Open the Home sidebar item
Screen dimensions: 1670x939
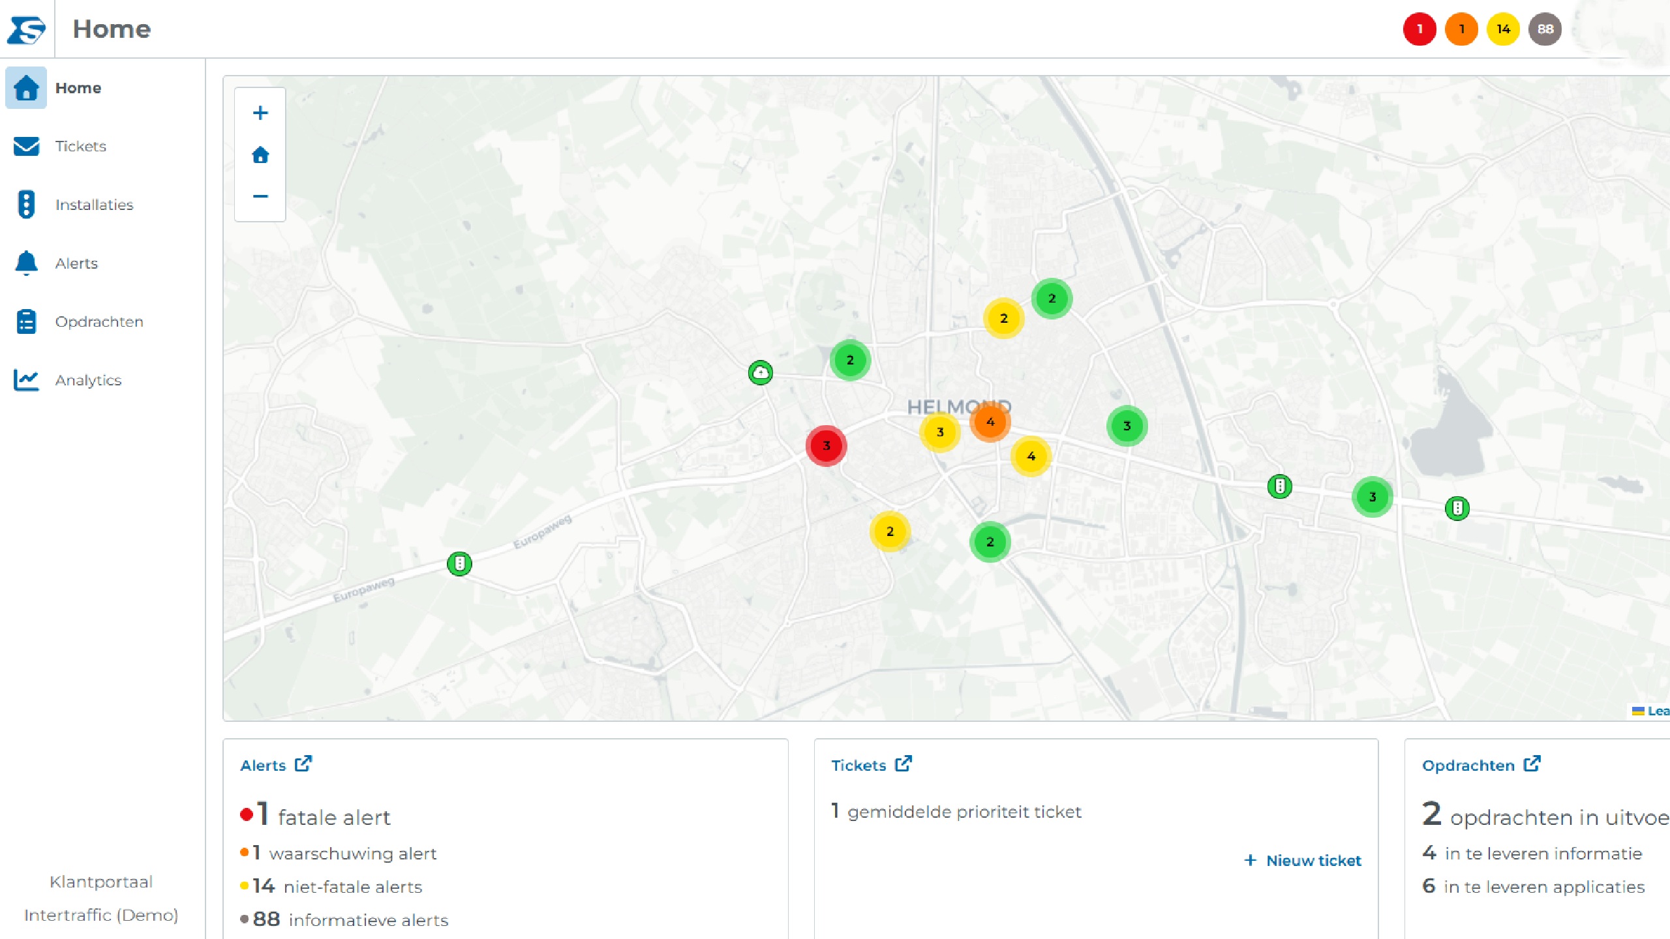point(102,88)
